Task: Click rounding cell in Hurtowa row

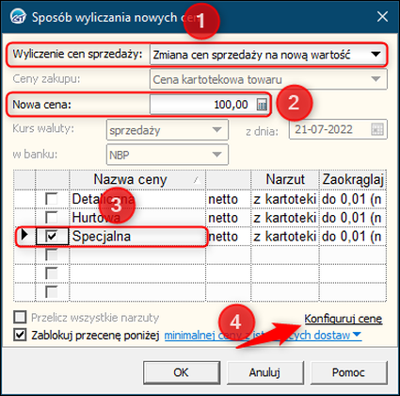Action: coord(353,218)
